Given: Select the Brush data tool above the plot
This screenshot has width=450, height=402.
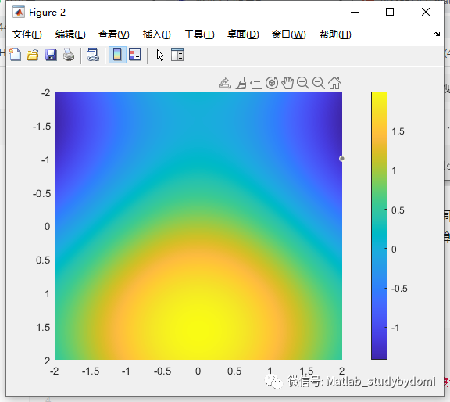Looking at the screenshot, I should (241, 83).
